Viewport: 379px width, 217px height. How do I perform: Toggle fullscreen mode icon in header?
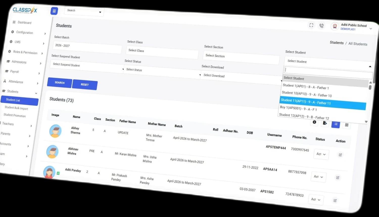(311, 25)
